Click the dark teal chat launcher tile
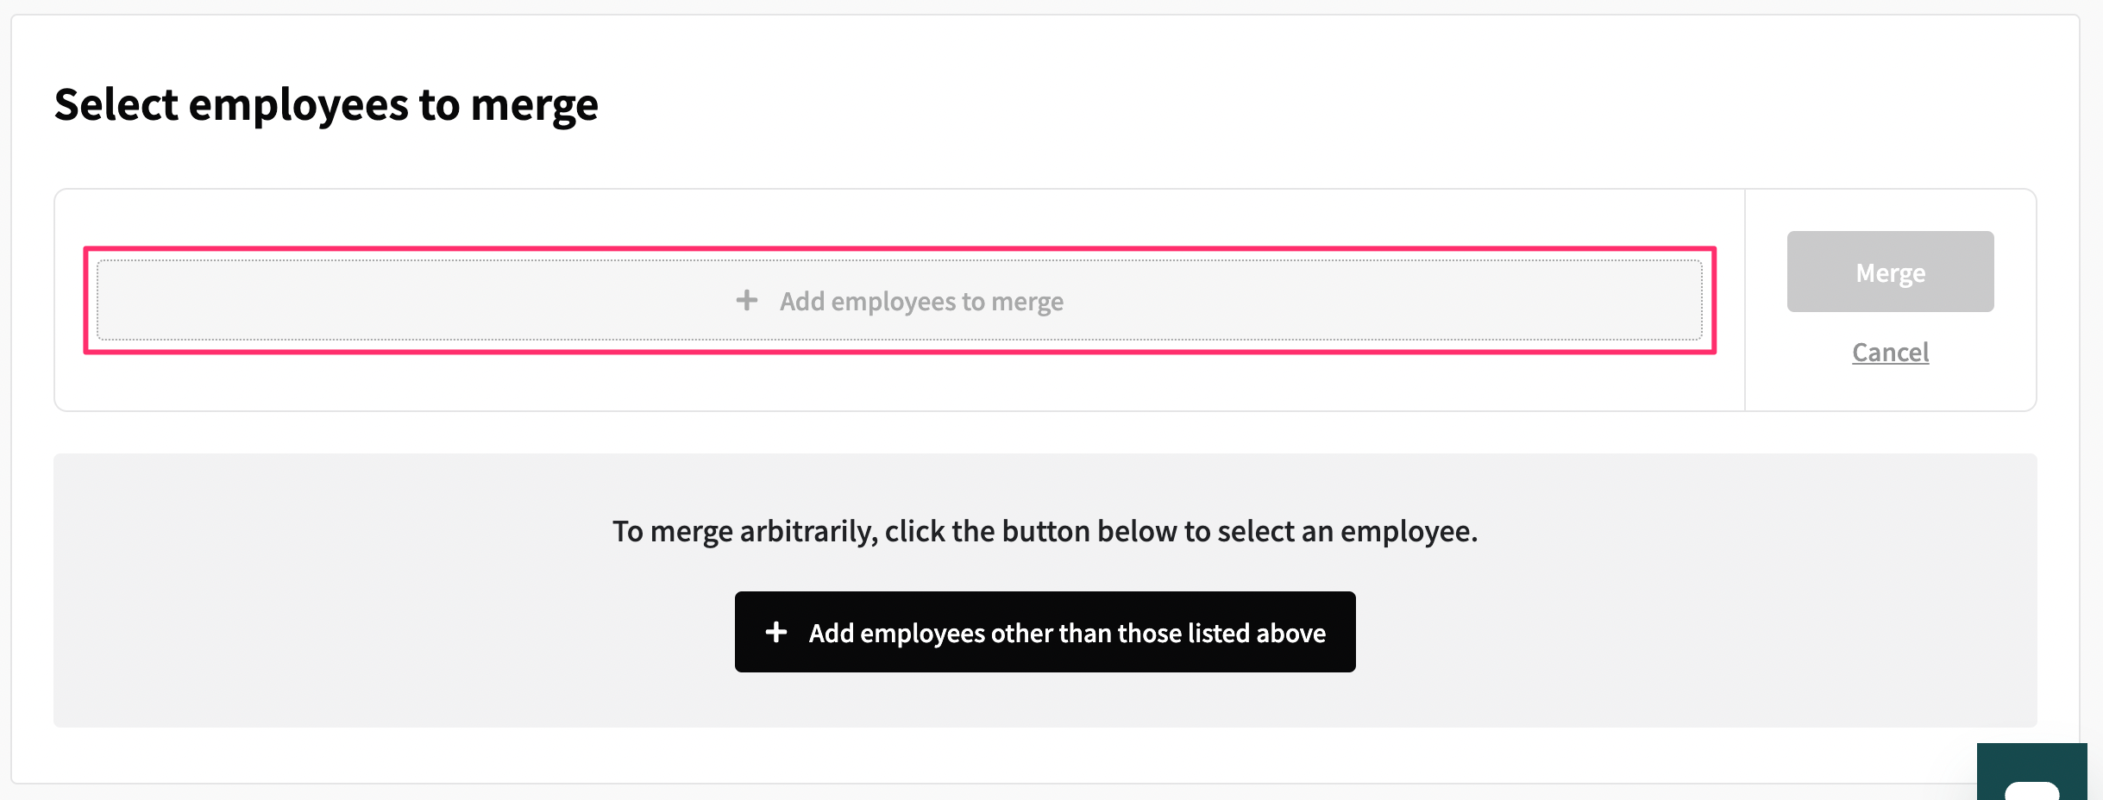Screen dimensions: 2103x800 pyautogui.click(x=2031, y=772)
